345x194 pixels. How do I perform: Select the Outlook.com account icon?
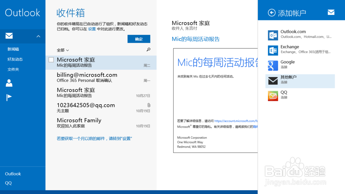coord(273,35)
